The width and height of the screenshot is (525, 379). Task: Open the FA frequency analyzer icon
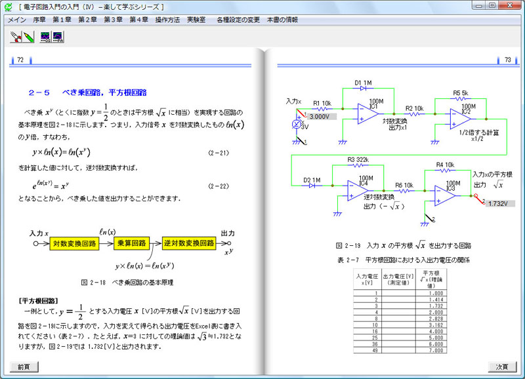[58, 37]
